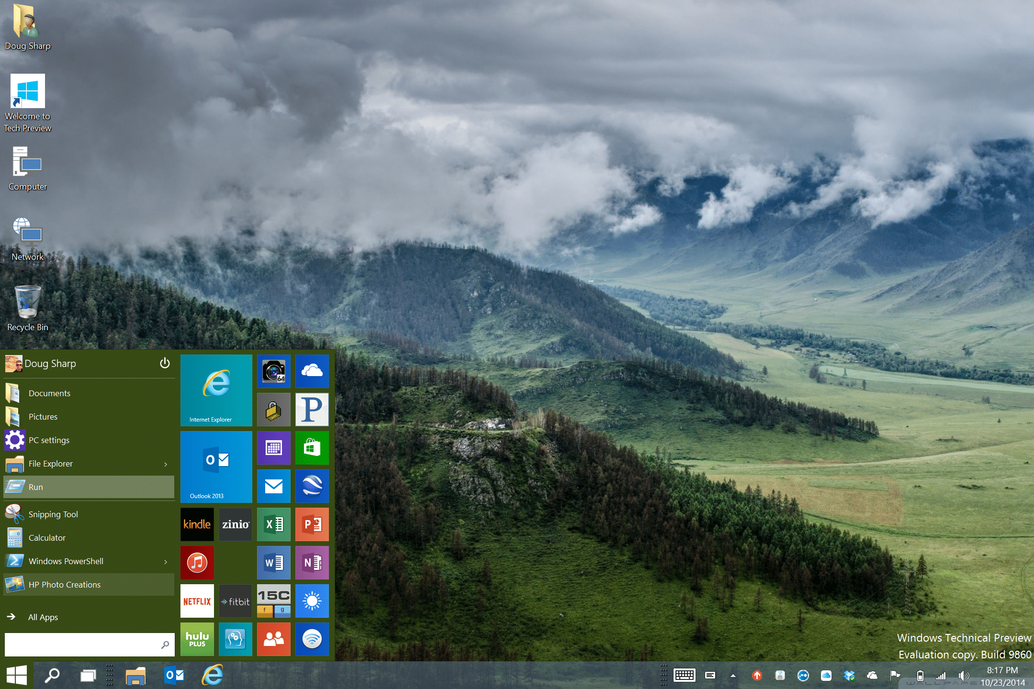
Task: Open the tile beside Hulu Plus
Action: (x=236, y=639)
